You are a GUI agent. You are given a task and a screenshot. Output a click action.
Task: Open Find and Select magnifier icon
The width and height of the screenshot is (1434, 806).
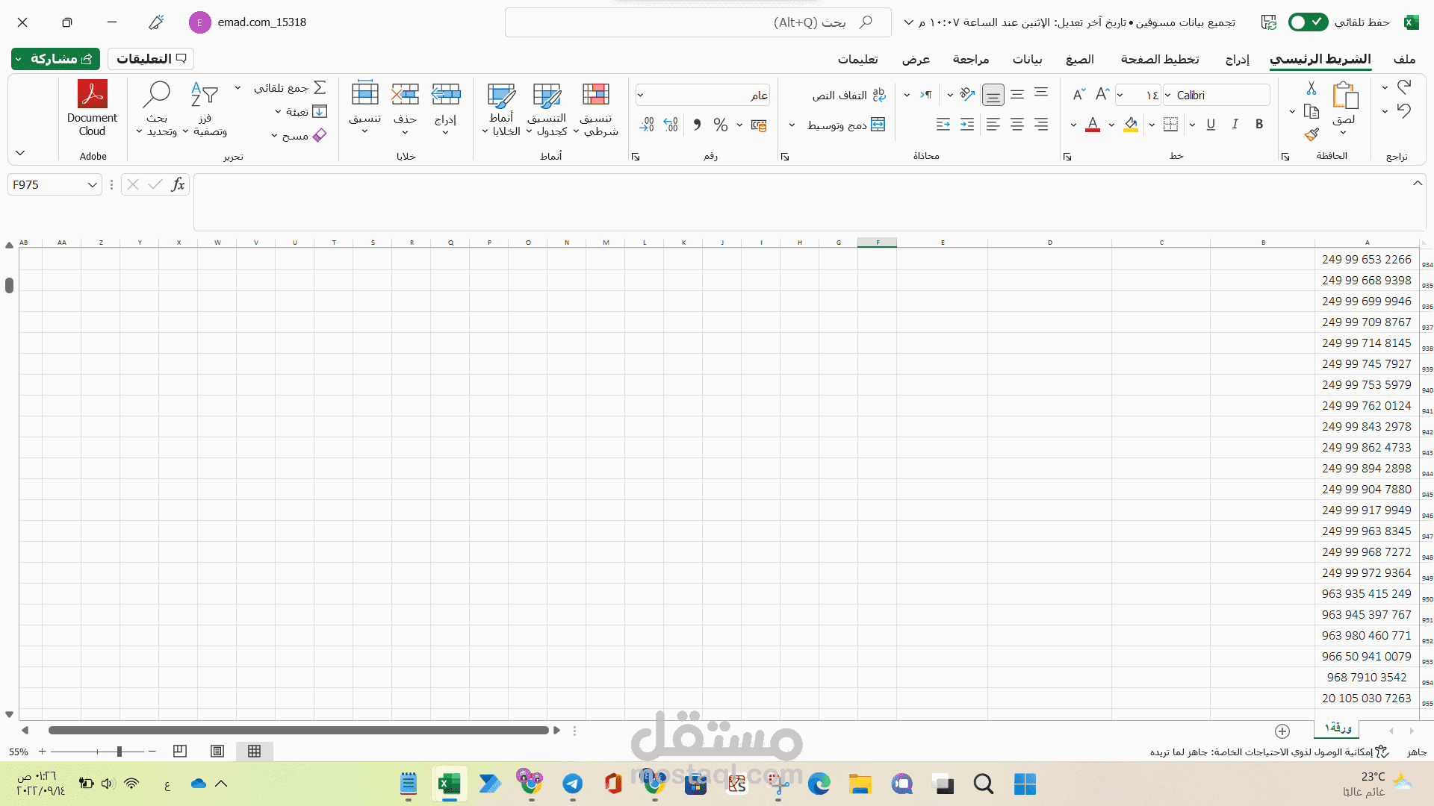[x=157, y=95]
